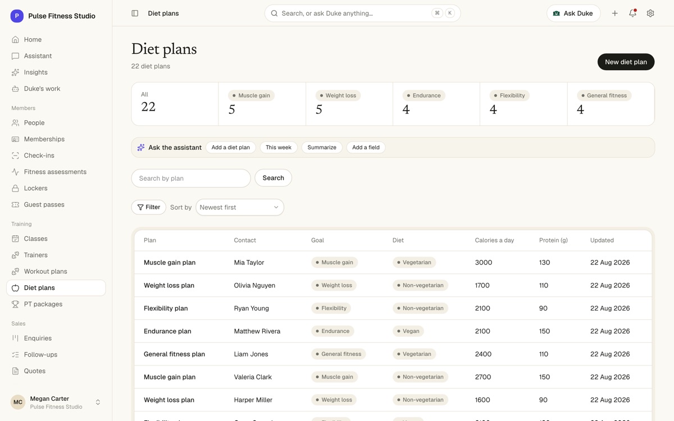Open notifications bell icon

(x=632, y=13)
